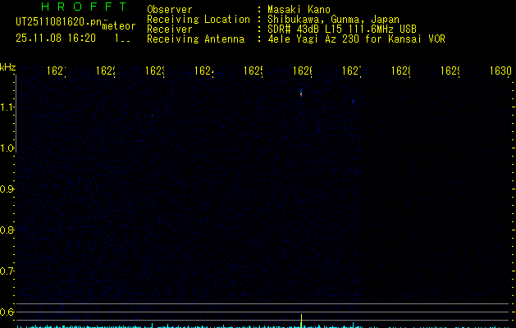Click the 'Receiving Location' label
This screenshot has width=516, height=328.
[x=199, y=20]
